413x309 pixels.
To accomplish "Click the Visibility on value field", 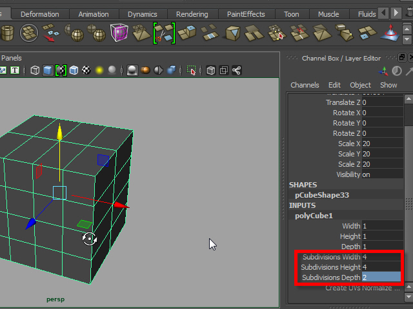I will [x=383, y=174].
